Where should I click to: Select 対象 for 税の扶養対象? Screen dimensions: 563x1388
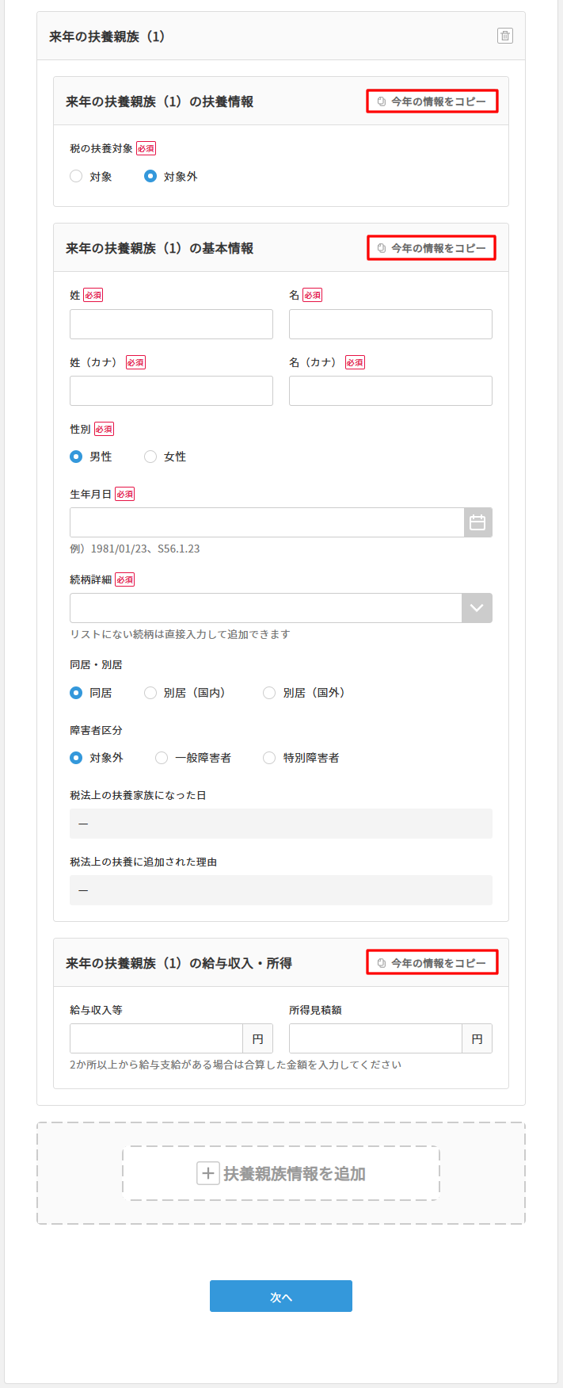(x=77, y=177)
